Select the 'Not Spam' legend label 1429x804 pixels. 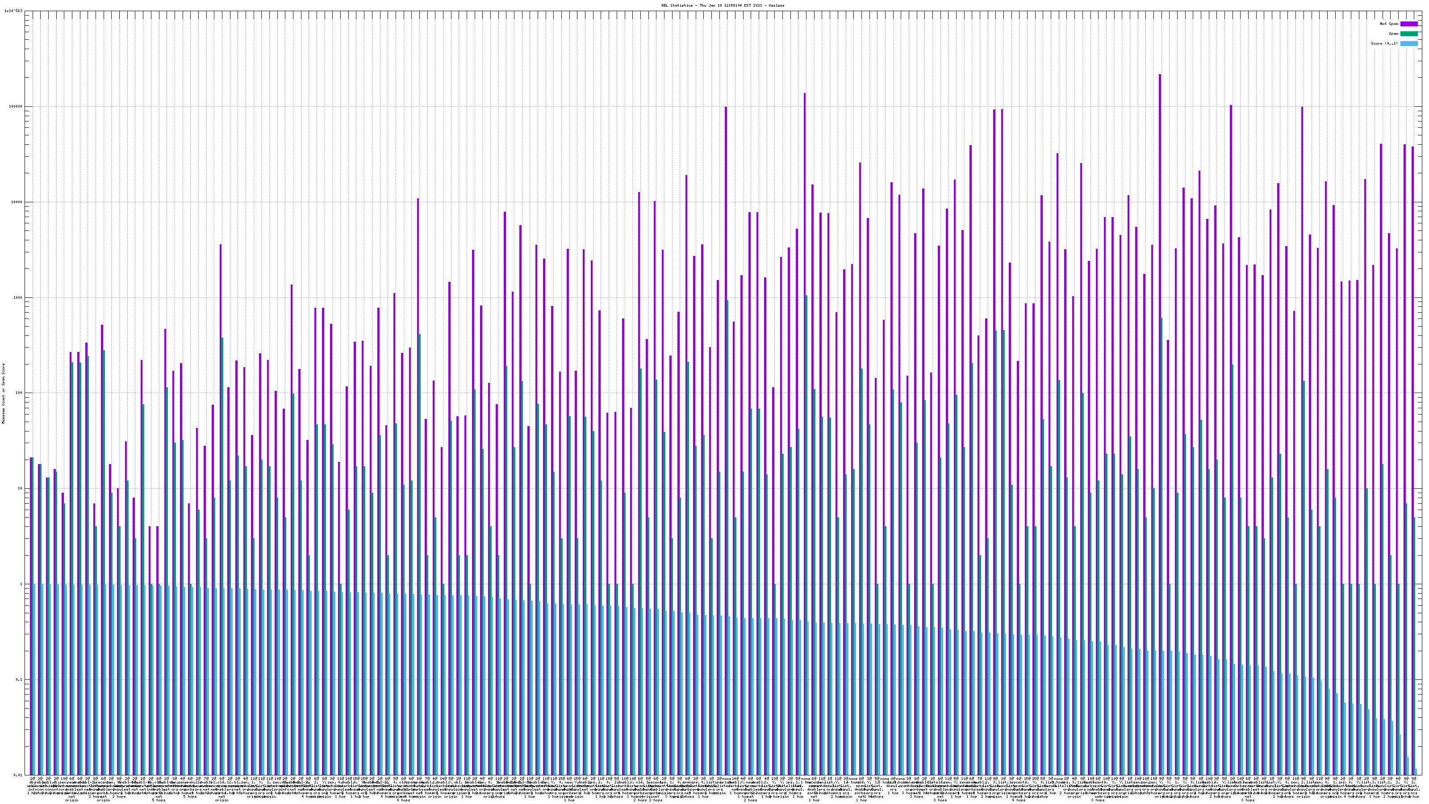tap(1389, 24)
